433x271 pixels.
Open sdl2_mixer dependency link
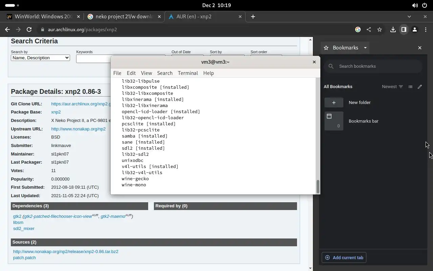[24, 229]
